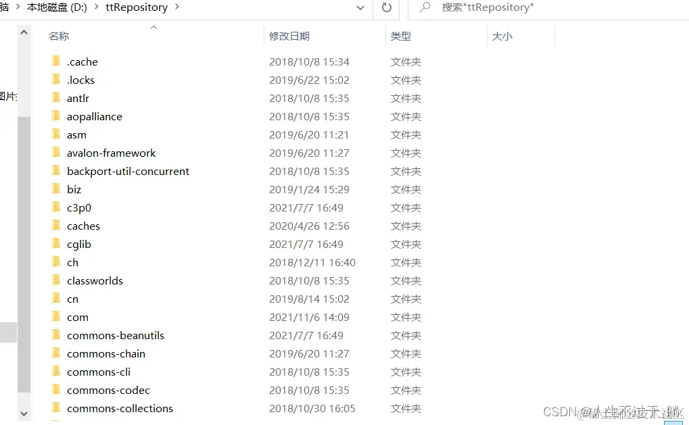Viewport: 689px width, 425px height.
Task: Open the address bar history dropdown
Action: point(360,8)
